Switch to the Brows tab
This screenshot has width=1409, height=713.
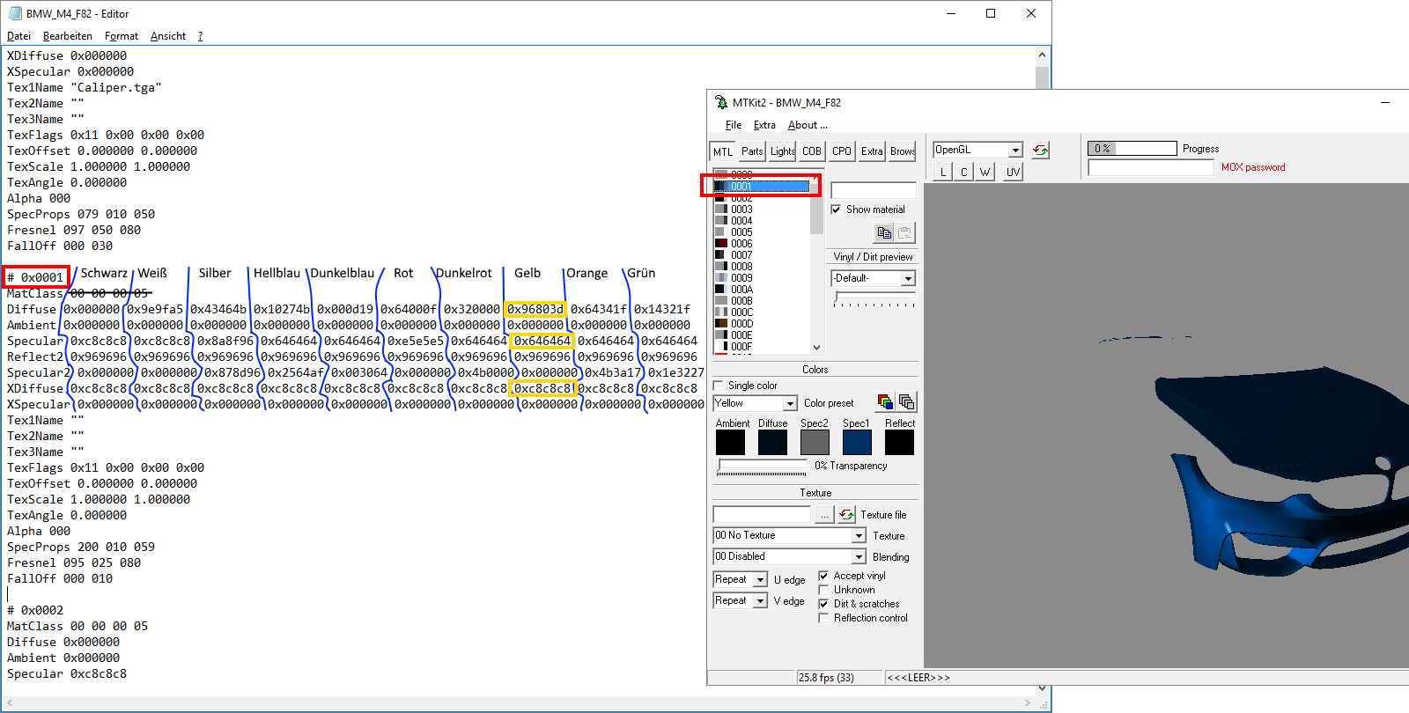click(x=902, y=151)
